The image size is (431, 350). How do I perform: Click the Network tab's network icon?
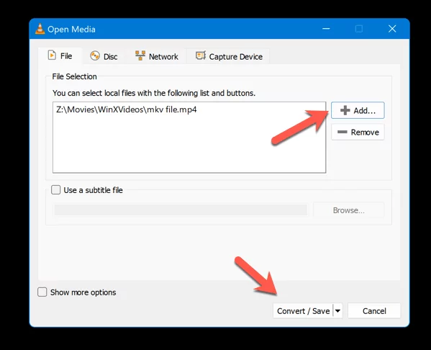[x=140, y=55]
